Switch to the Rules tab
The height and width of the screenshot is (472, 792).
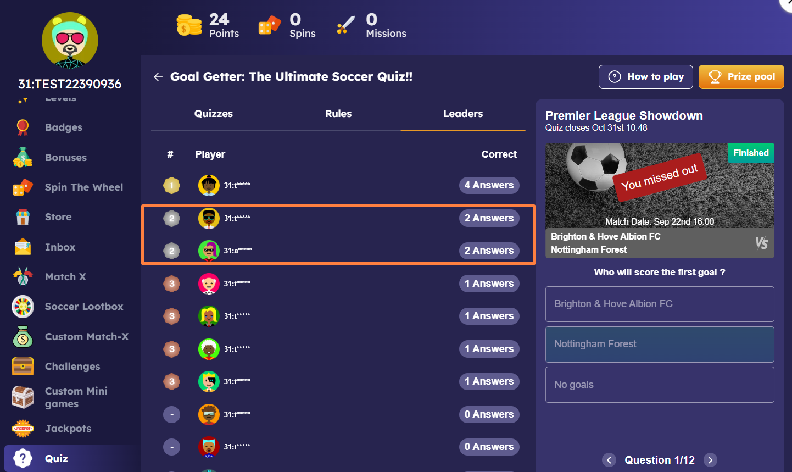click(x=338, y=114)
